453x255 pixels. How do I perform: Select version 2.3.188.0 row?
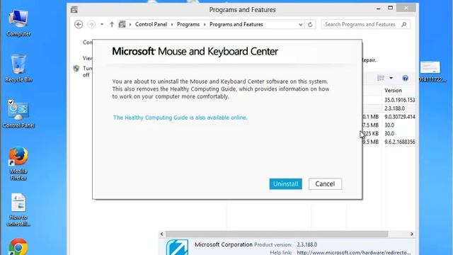pyautogui.click(x=395, y=108)
